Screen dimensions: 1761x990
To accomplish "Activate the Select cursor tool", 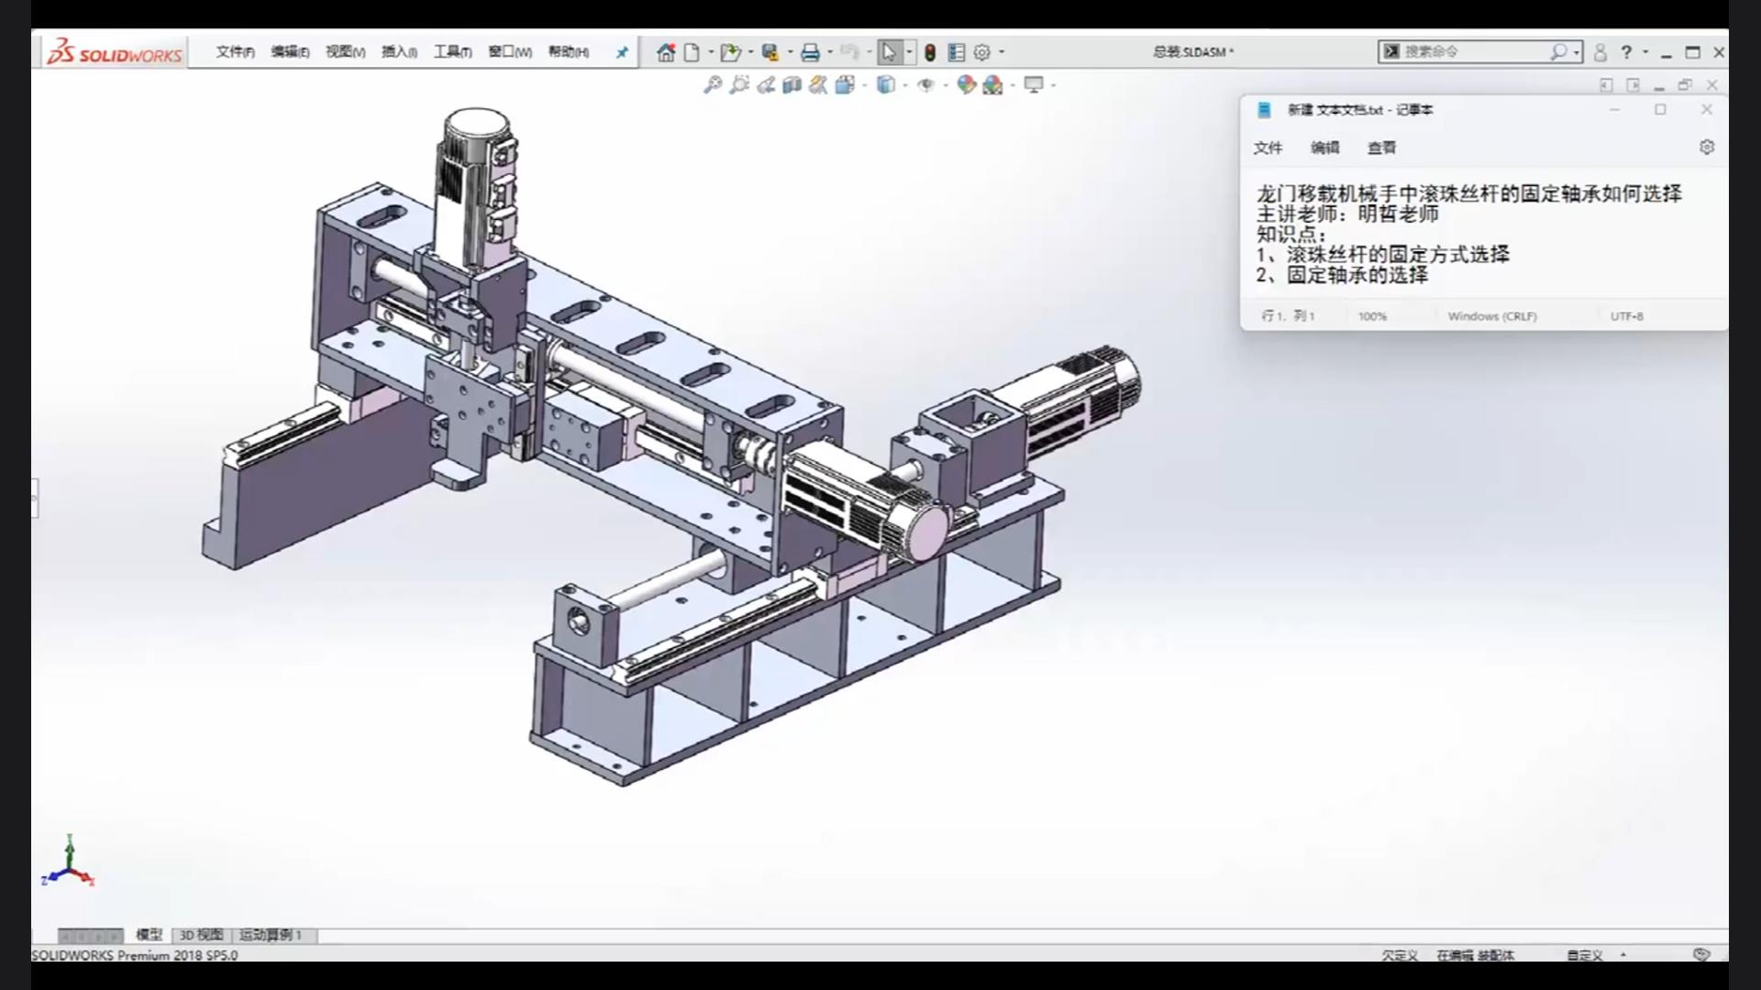I will (890, 52).
